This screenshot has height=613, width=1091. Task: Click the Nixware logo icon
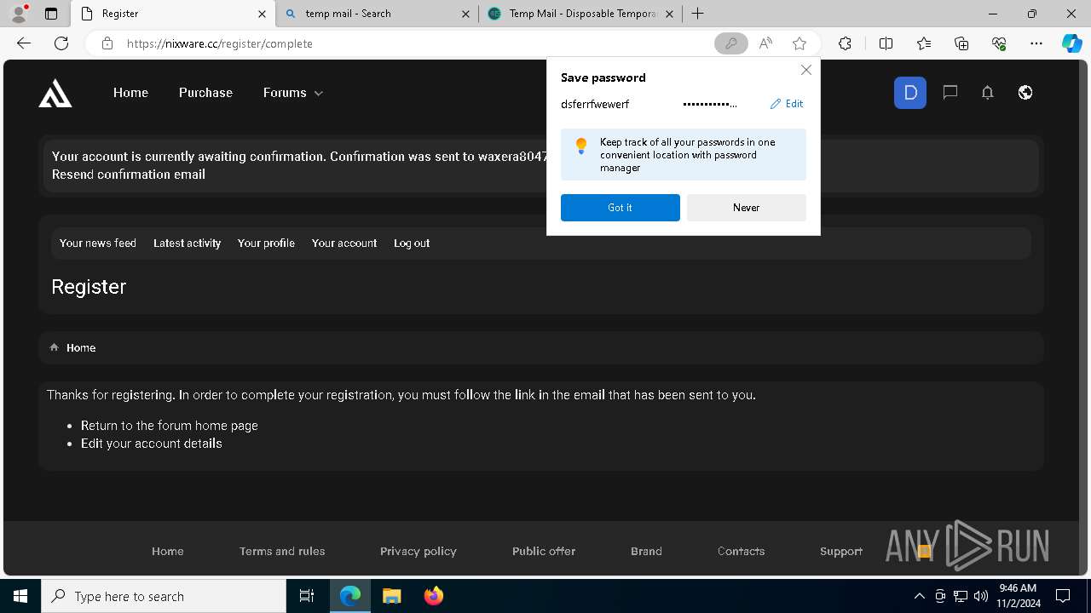pyautogui.click(x=55, y=93)
